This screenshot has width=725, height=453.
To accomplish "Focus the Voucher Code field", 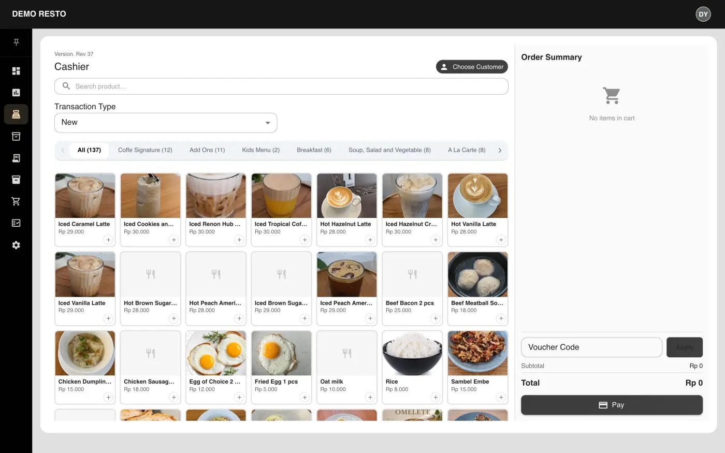I will click(x=591, y=347).
